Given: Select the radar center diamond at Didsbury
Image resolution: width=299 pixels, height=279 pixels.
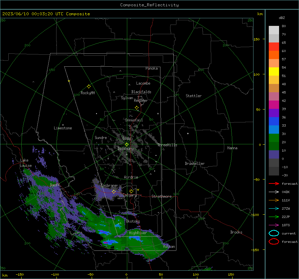Looking at the screenshot, I should click(127, 145).
